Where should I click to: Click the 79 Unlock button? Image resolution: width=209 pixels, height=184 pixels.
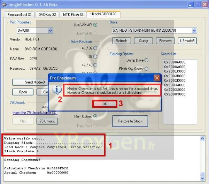point(47,121)
